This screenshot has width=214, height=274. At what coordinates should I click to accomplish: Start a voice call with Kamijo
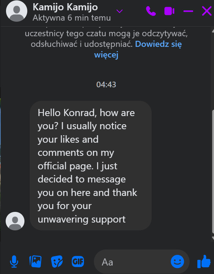tap(151, 11)
